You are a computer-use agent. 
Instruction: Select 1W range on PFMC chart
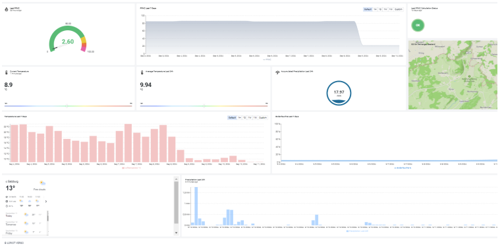385,9
